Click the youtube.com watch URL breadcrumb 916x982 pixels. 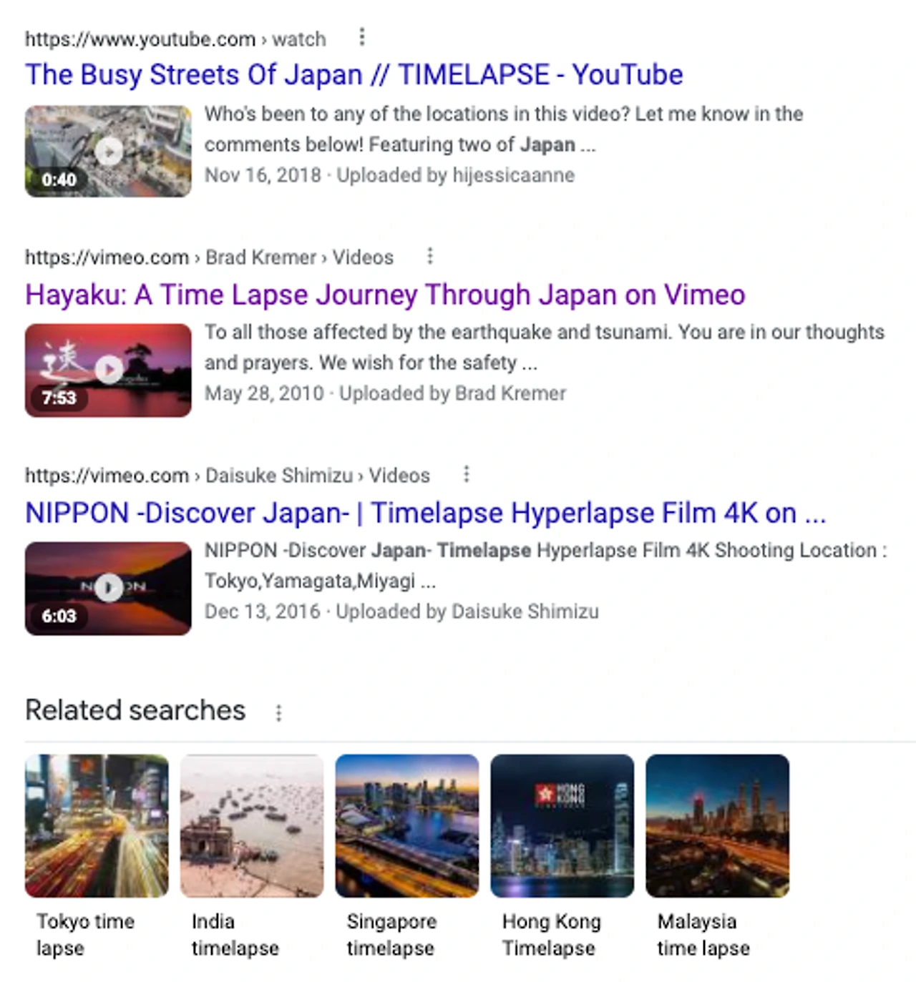pyautogui.click(x=175, y=39)
